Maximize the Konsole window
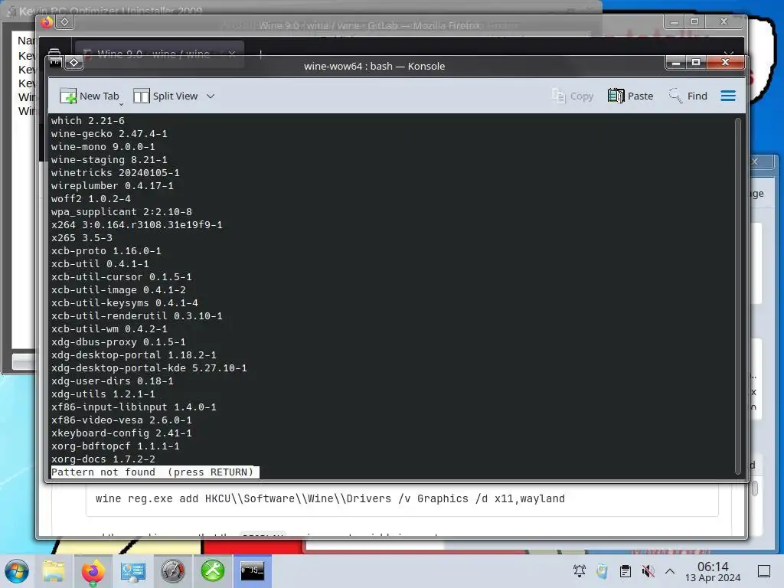The image size is (784, 588). tap(695, 63)
